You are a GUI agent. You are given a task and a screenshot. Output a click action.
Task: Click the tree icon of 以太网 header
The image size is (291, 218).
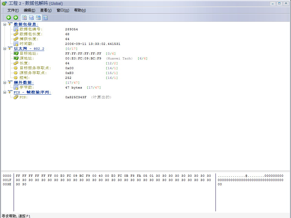click(10, 48)
